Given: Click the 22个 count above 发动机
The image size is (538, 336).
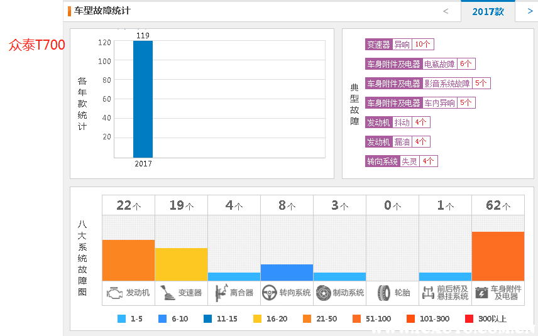Looking at the screenshot, I should 129,205.
